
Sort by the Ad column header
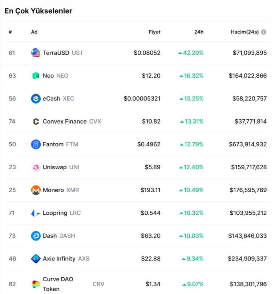(x=34, y=32)
